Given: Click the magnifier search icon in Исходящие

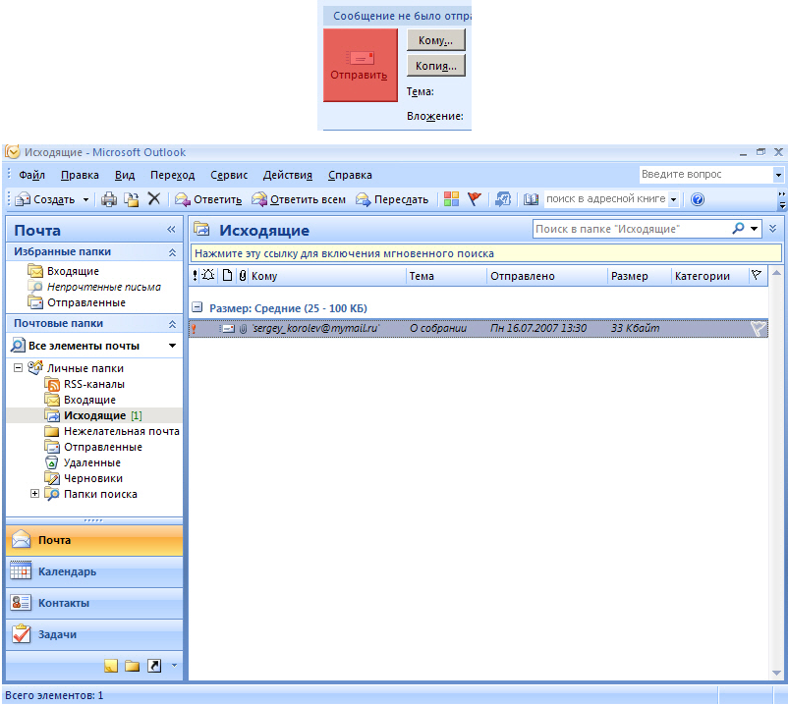Looking at the screenshot, I should [738, 229].
